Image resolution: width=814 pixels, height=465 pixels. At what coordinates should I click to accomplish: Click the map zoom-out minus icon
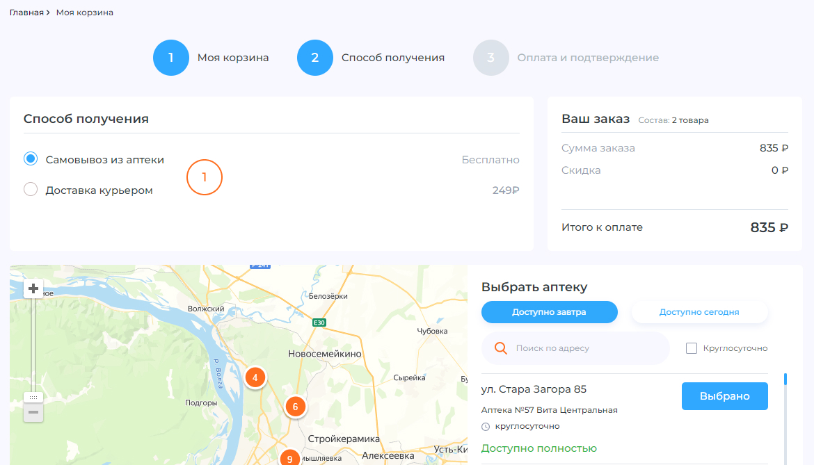(x=33, y=412)
